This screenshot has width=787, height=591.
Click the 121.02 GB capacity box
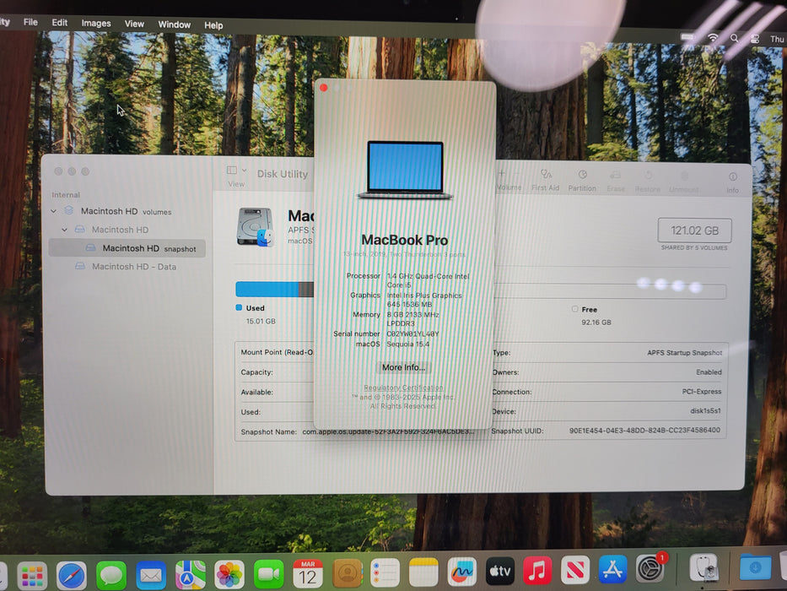[x=695, y=230]
